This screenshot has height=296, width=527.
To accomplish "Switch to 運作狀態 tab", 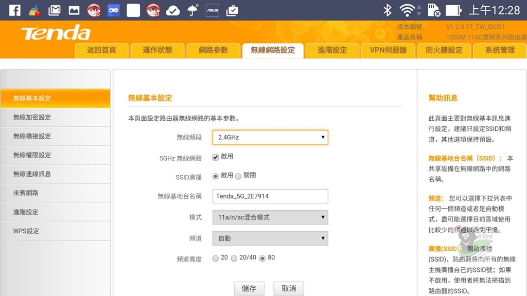I will click(x=157, y=51).
